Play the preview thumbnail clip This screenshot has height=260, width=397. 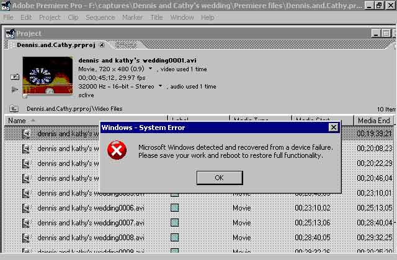tap(14, 89)
